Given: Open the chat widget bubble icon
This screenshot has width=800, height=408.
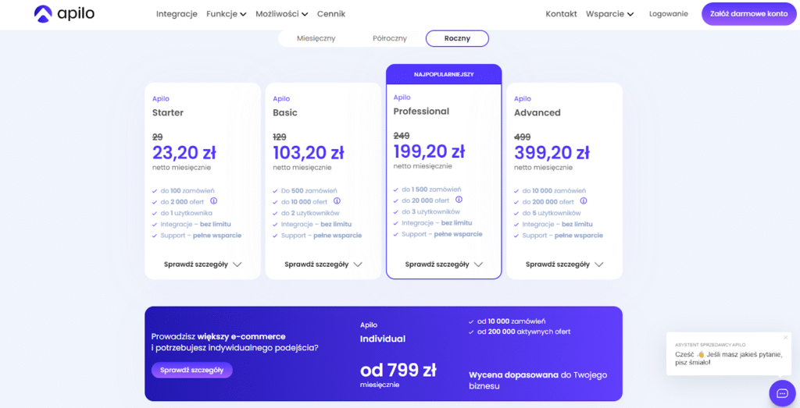Looking at the screenshot, I should [x=781, y=393].
